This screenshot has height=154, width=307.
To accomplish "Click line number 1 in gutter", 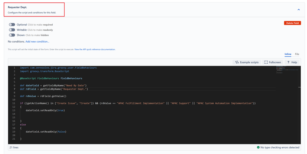I will pos(14,68).
